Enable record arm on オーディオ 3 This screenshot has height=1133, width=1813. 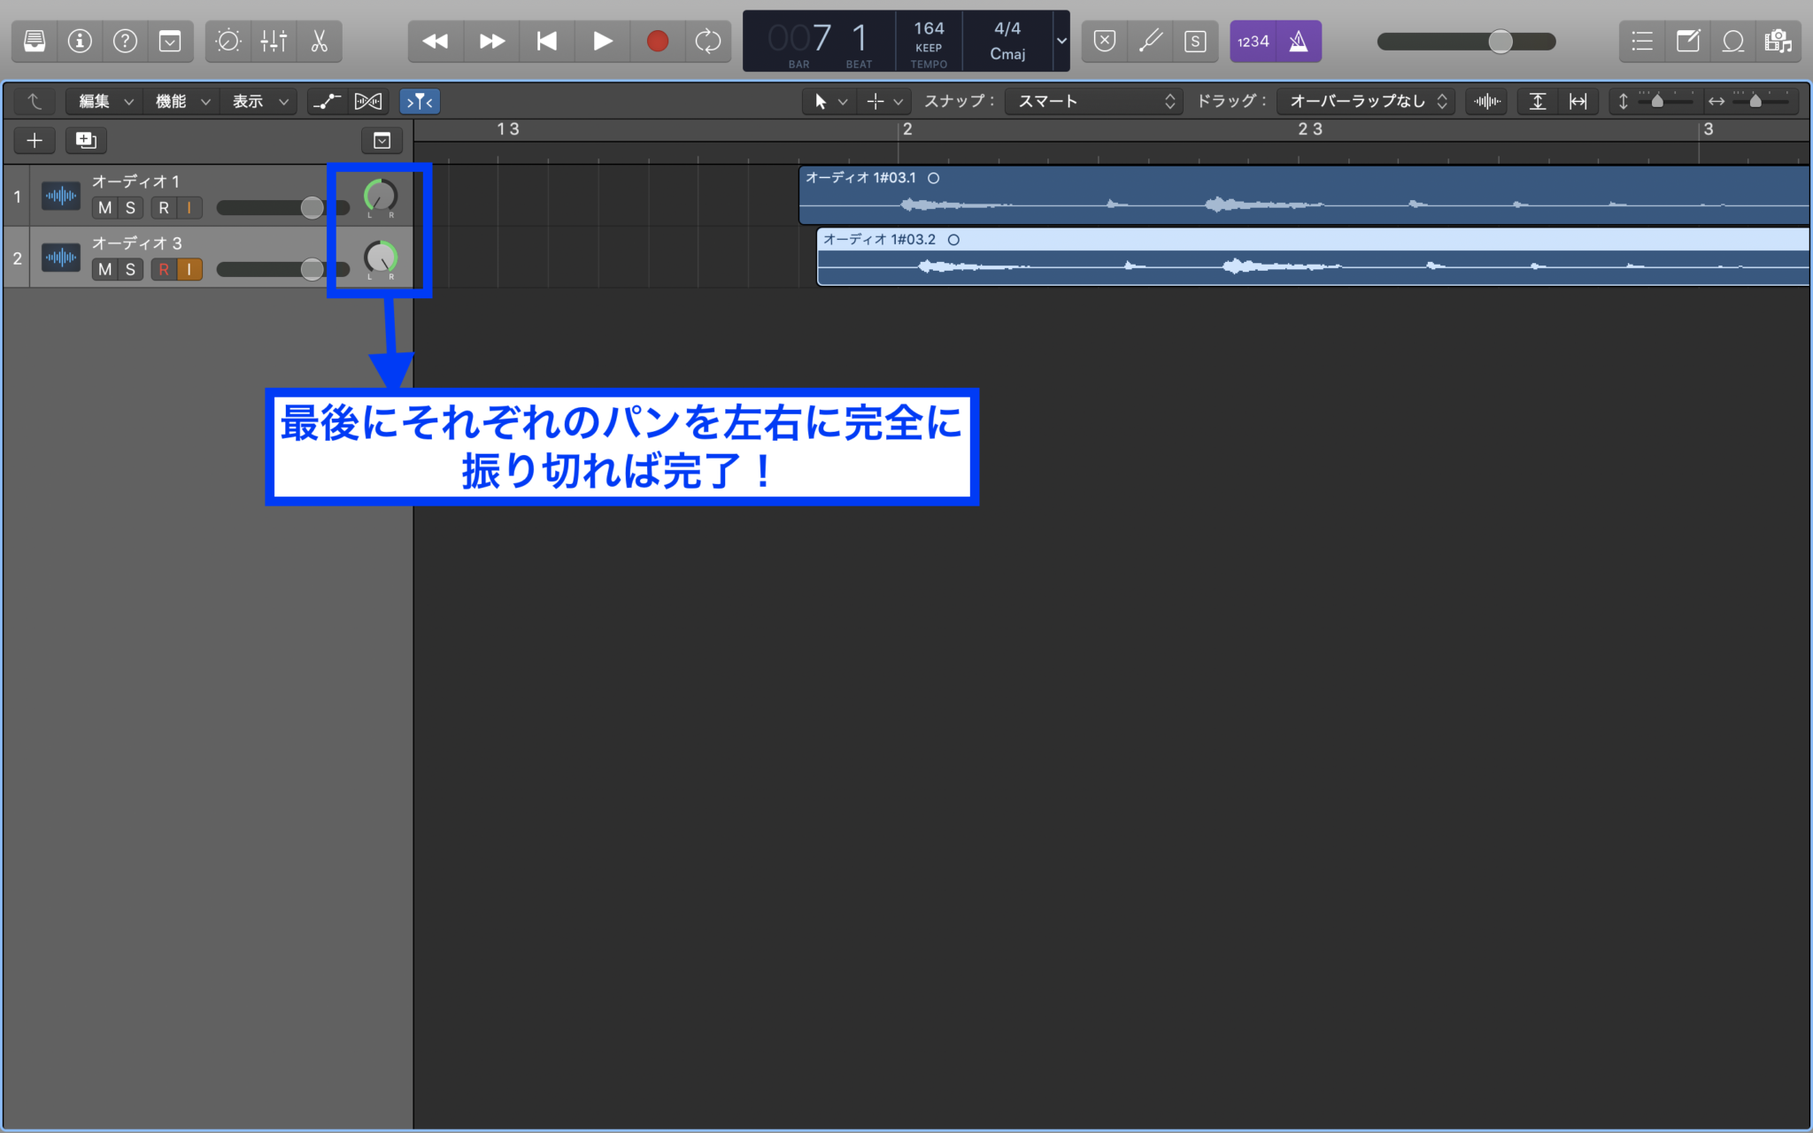pyautogui.click(x=165, y=269)
